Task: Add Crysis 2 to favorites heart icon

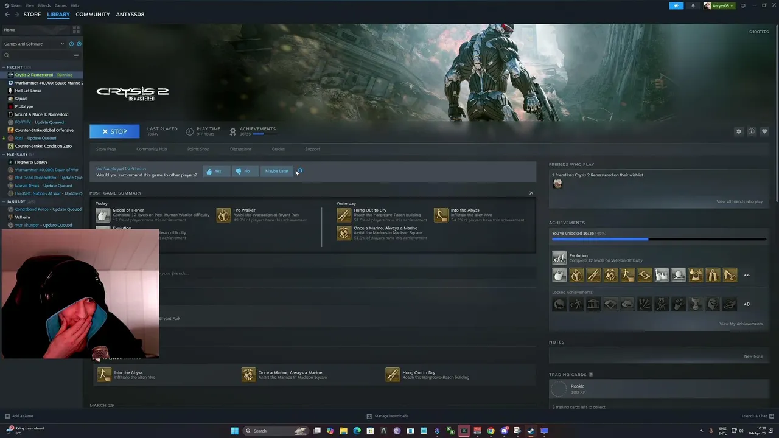Action: [764, 131]
